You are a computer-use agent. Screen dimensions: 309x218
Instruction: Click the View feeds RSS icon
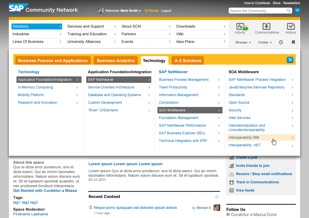point(232,190)
